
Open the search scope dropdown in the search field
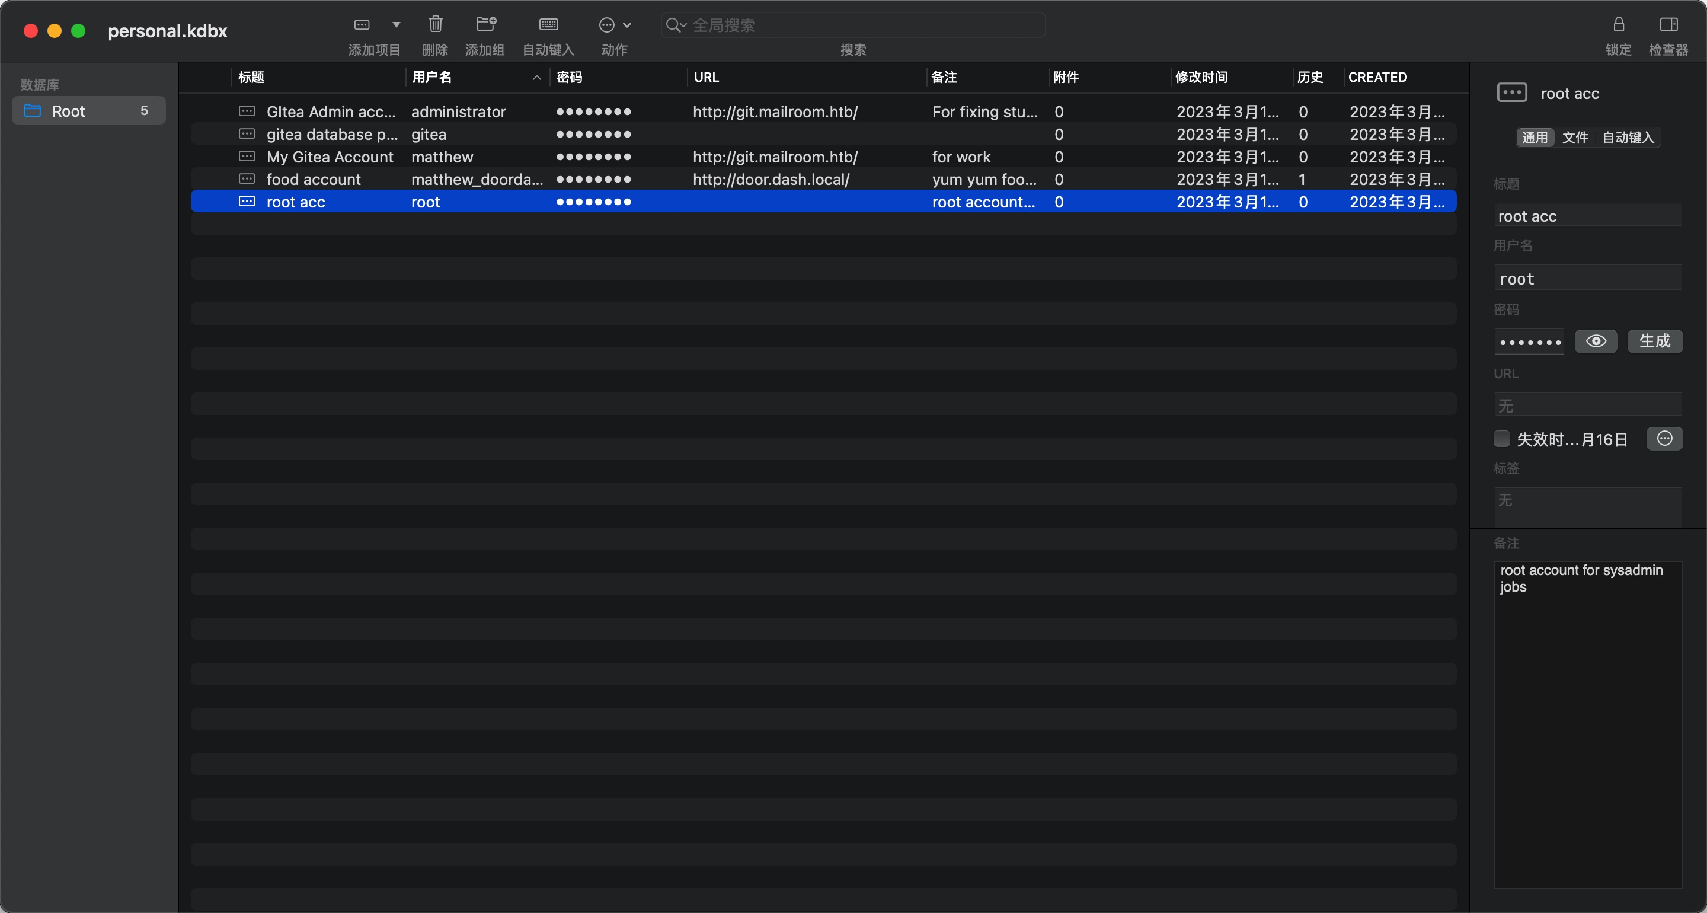point(676,25)
